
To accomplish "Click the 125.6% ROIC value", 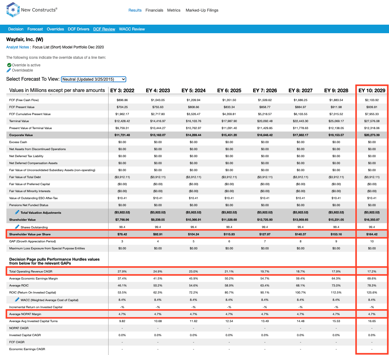I will click(x=372, y=293).
